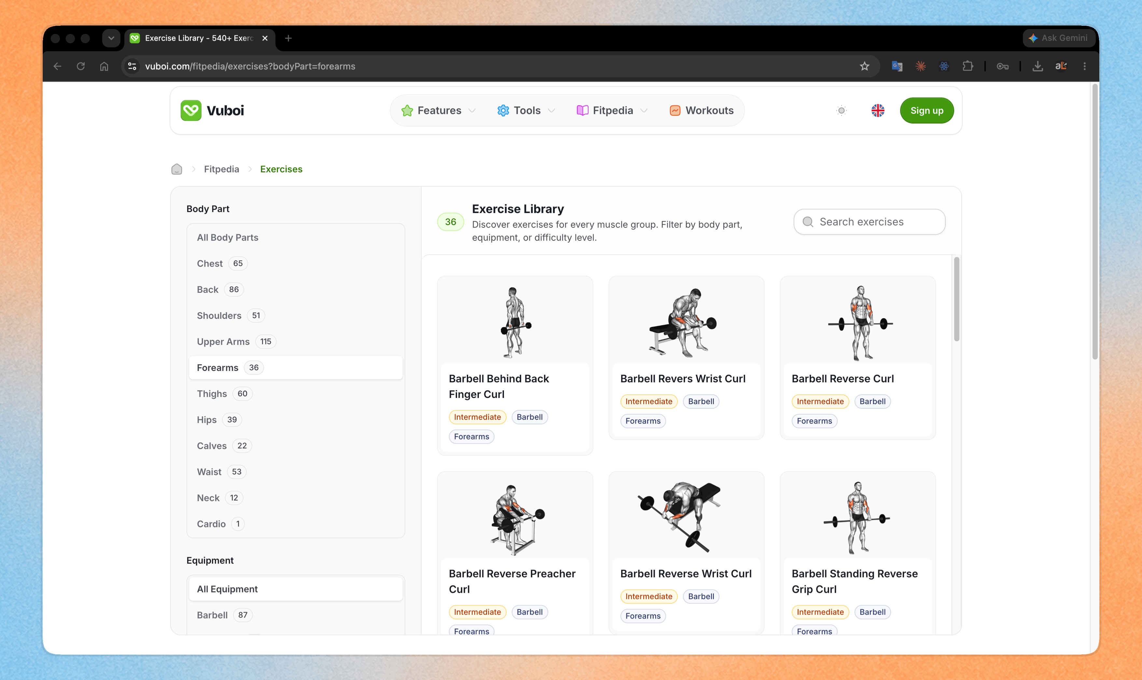Viewport: 1142px width, 680px height.
Task: Click the green Sign up button
Action: [927, 110]
